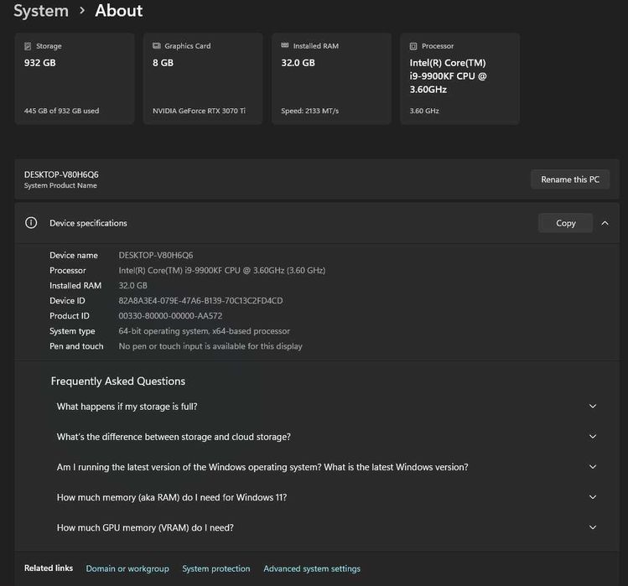Click 'System Product Name' text

point(60,185)
